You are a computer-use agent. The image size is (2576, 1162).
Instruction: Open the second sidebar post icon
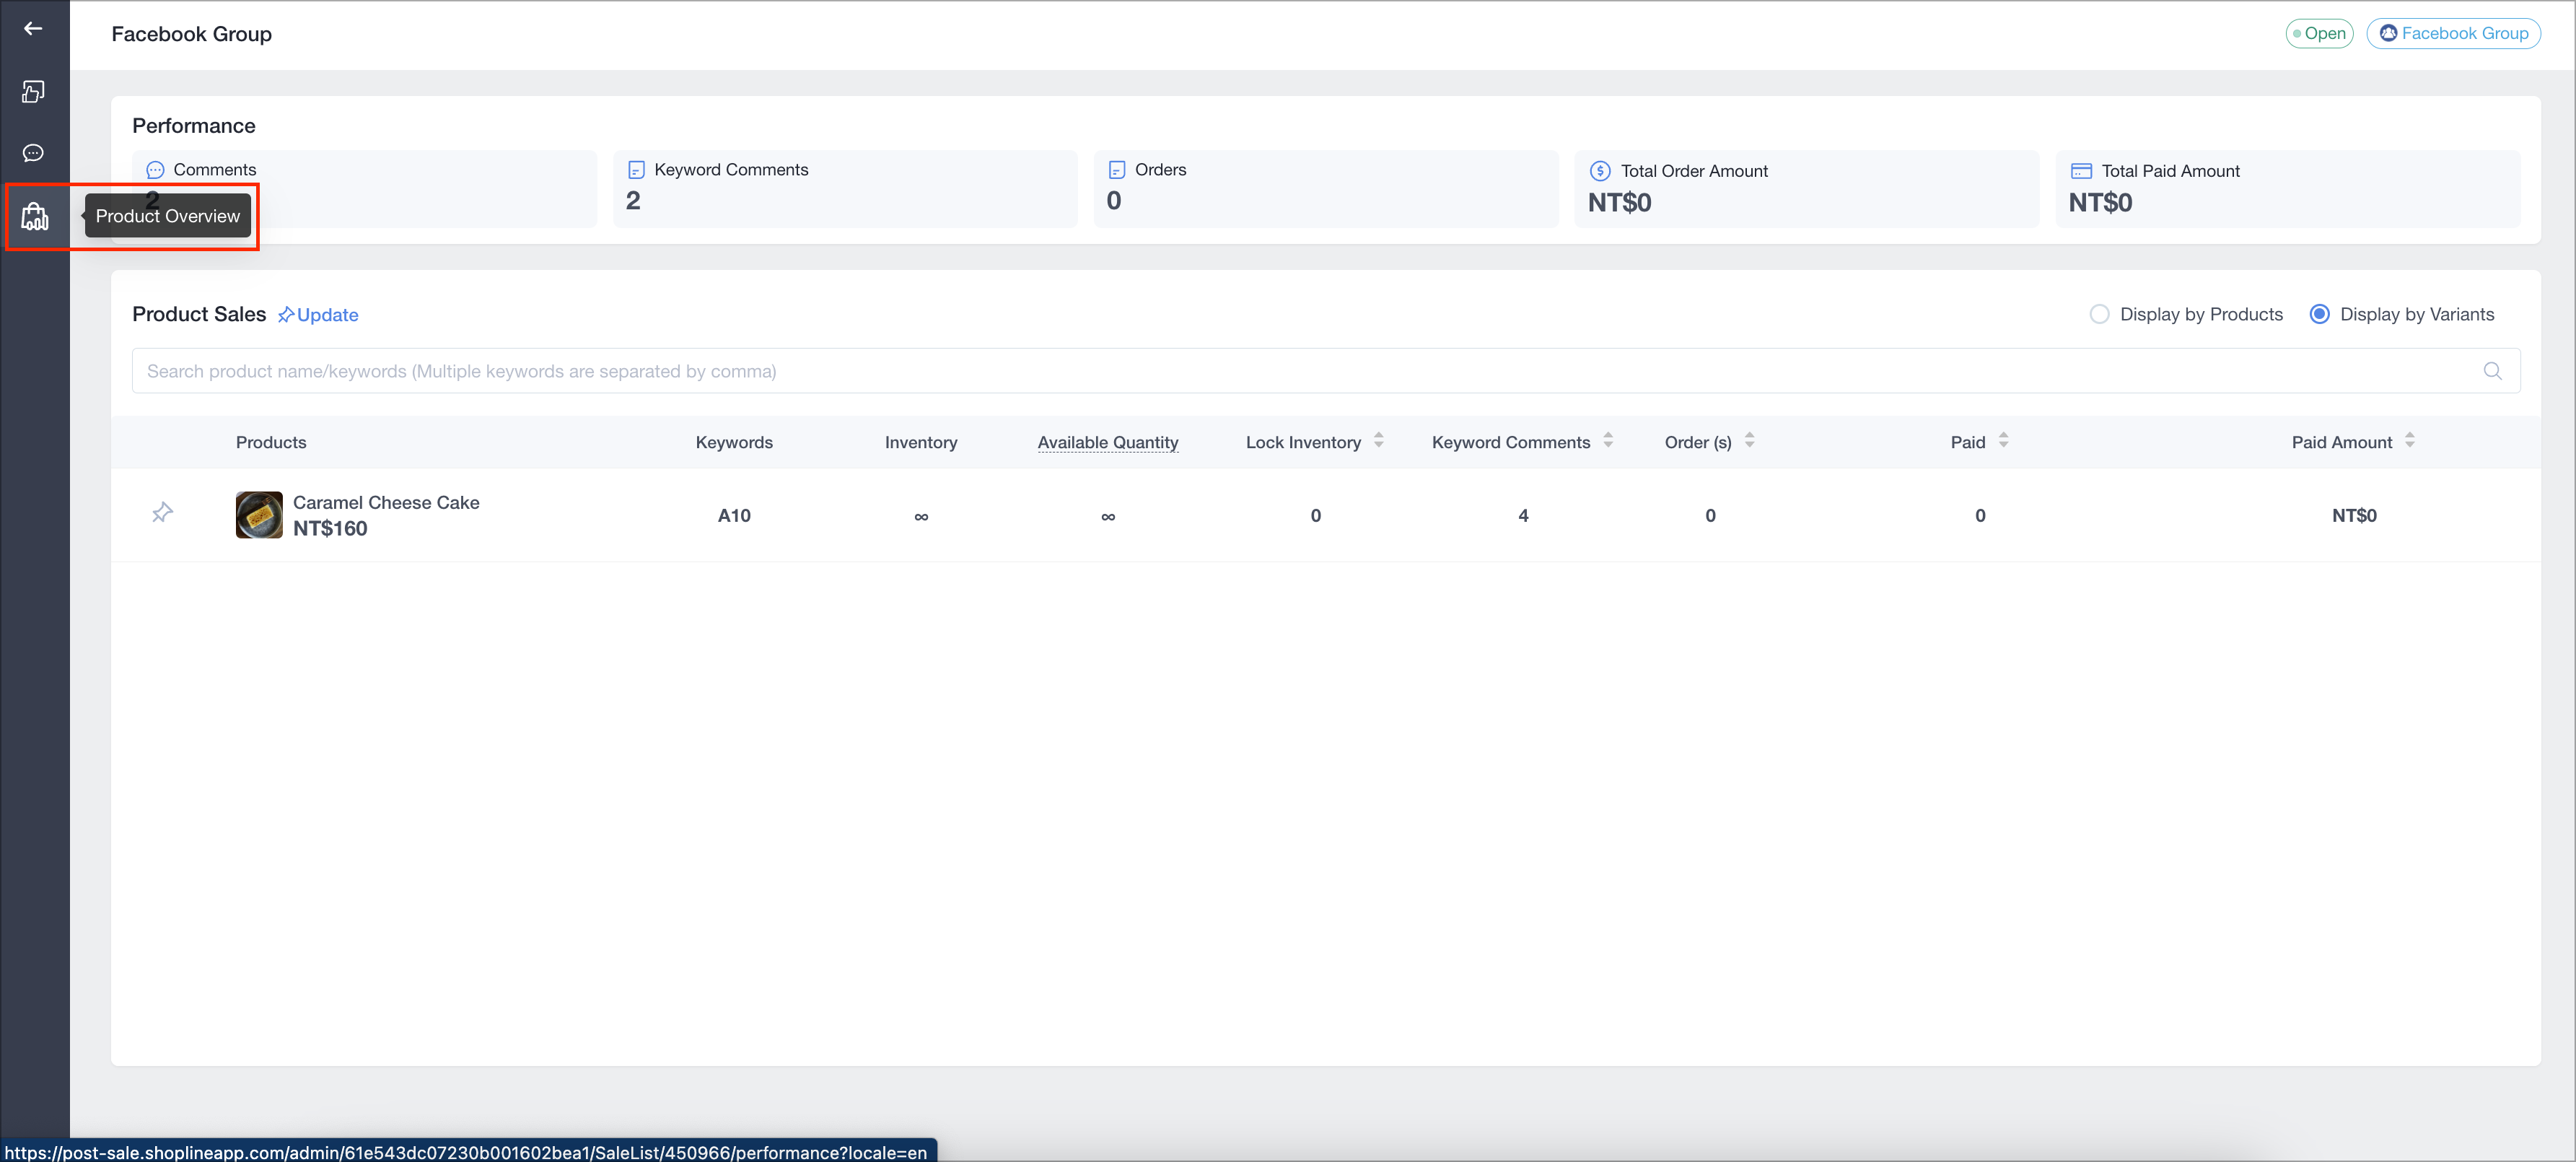(33, 92)
